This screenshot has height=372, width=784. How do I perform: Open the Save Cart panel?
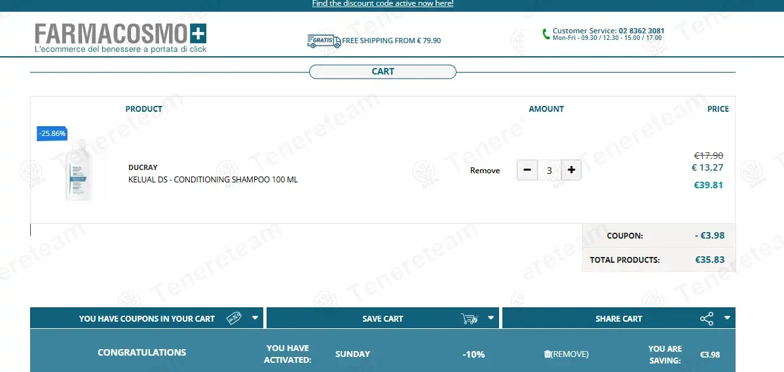[x=383, y=318]
